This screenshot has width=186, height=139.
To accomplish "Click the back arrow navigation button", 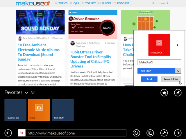I will (8, 133).
